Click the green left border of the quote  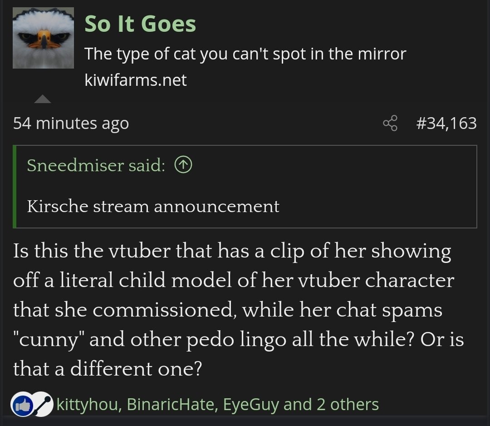(15, 186)
